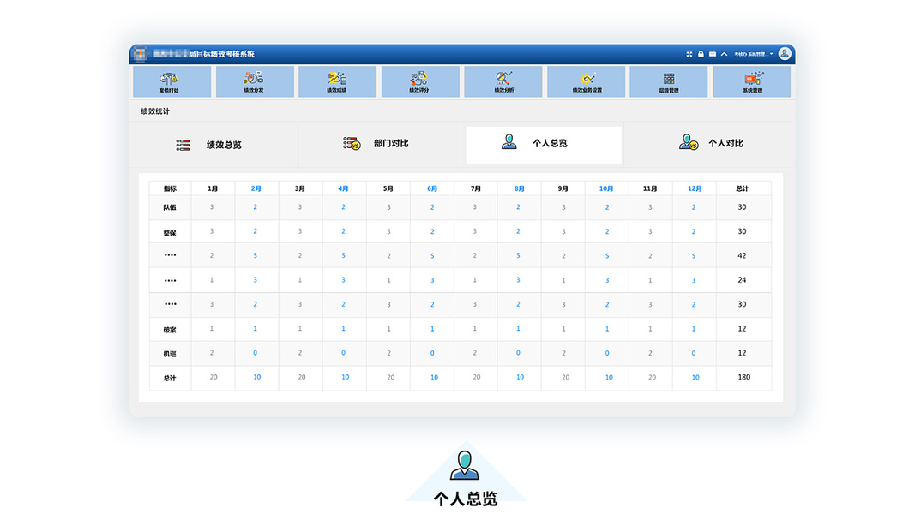
Task: Click the VS list icon beside 部门对比
Action: pos(352,143)
